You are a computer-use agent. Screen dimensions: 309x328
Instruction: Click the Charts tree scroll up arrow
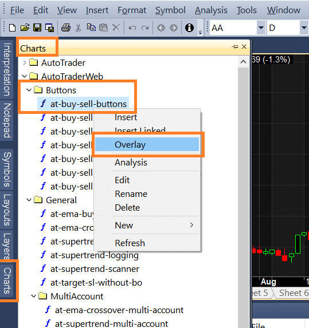point(243,62)
